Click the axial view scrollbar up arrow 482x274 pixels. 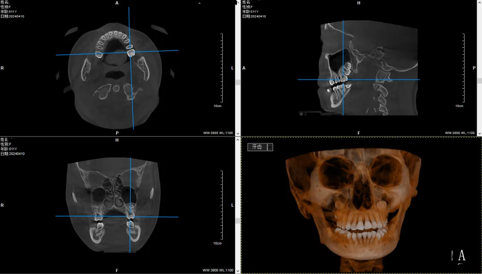click(x=238, y=3)
